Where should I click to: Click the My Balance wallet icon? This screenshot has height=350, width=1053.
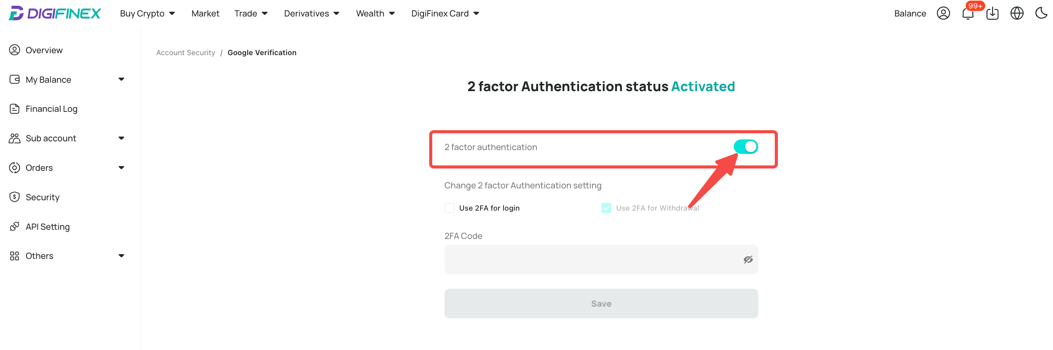click(15, 79)
